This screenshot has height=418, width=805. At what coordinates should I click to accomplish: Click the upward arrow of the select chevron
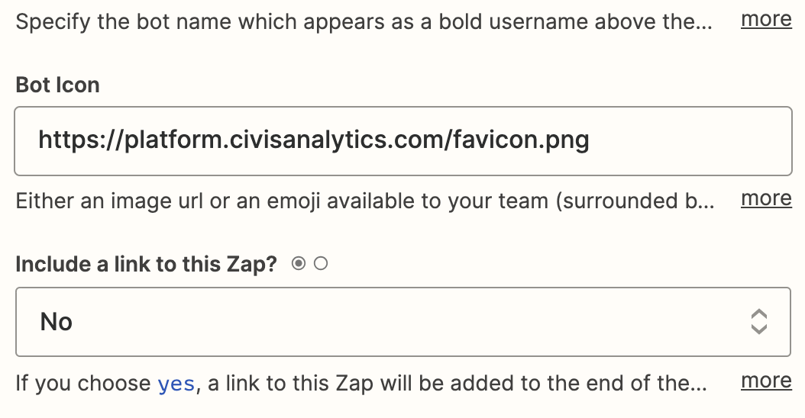pyautogui.click(x=759, y=314)
